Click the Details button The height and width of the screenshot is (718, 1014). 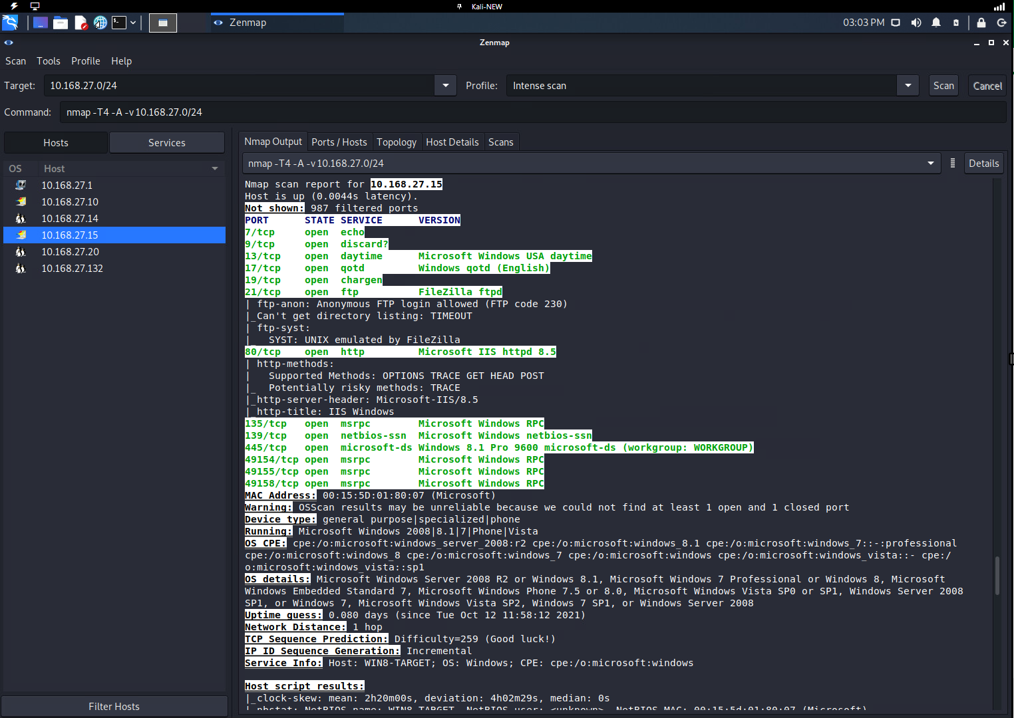coord(983,164)
